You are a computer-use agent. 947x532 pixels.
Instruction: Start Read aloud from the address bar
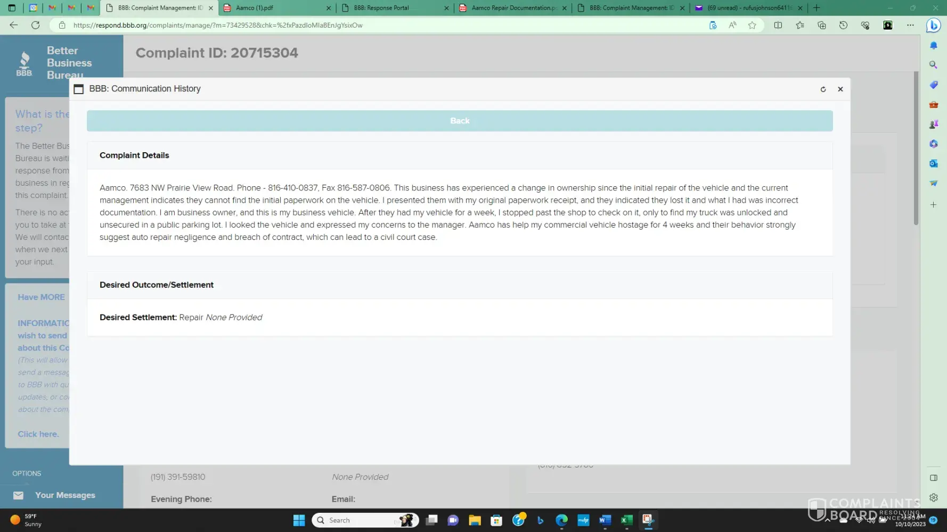[733, 25]
